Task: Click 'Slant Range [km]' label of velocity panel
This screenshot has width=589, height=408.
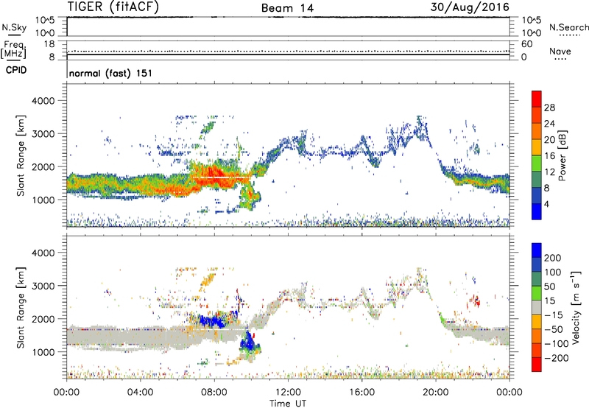Action: (x=21, y=308)
